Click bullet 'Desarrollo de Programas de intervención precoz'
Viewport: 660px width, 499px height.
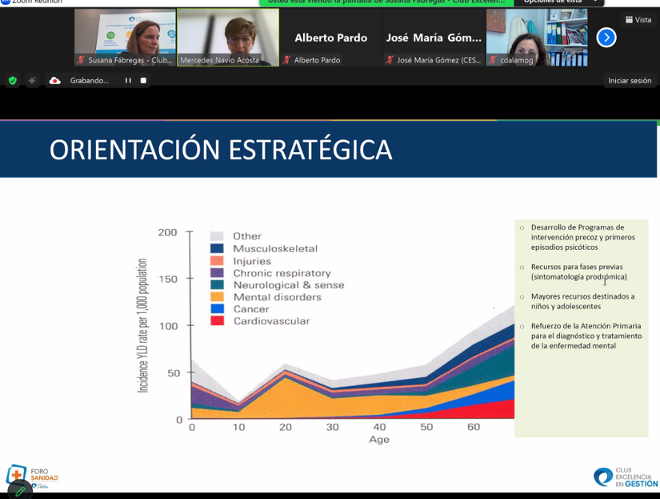(x=582, y=237)
